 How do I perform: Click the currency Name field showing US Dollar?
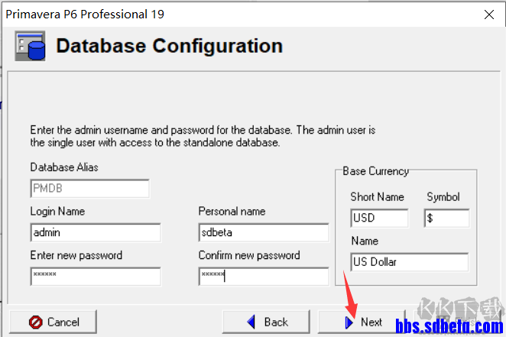point(409,262)
